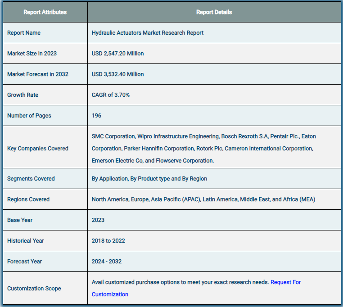The image size is (343, 307).
Task: Select 'Hydraulic Actuators Market Research Report' text
Action: click(148, 33)
